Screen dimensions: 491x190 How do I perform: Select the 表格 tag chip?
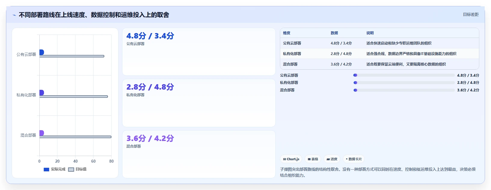(313, 159)
